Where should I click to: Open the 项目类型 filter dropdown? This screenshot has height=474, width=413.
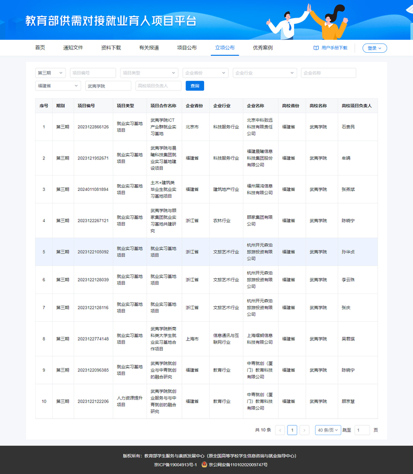[149, 73]
